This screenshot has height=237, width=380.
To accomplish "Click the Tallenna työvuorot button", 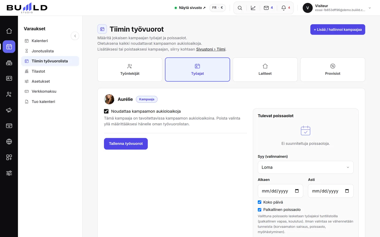I will pos(126,144).
